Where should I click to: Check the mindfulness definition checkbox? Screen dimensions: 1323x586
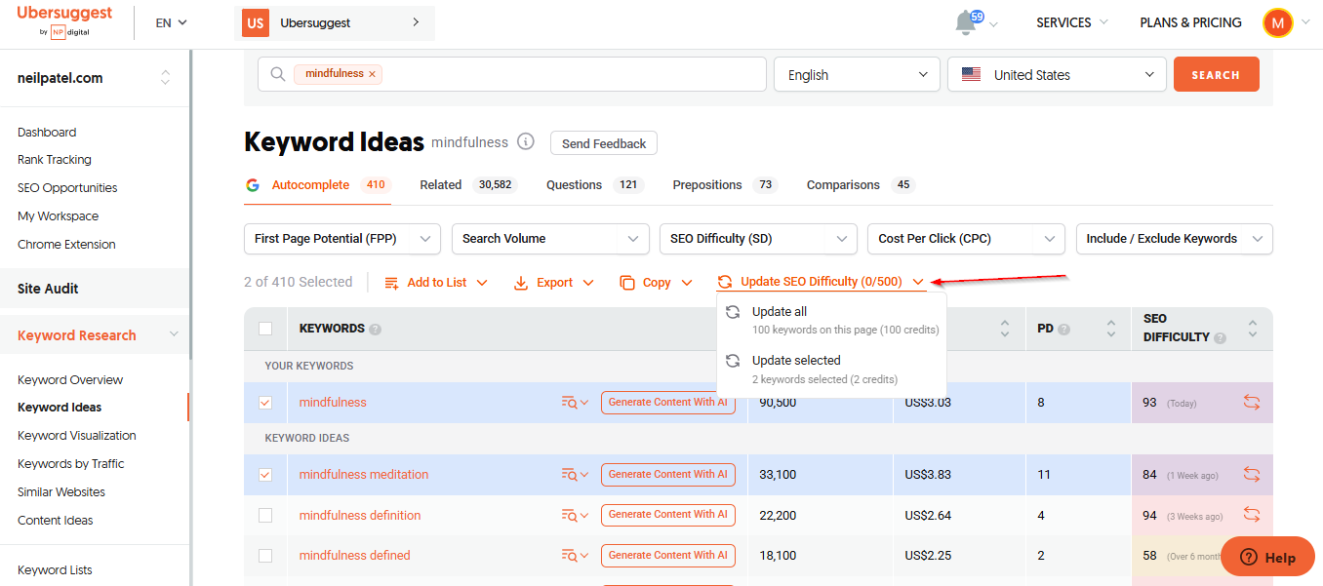click(x=265, y=515)
